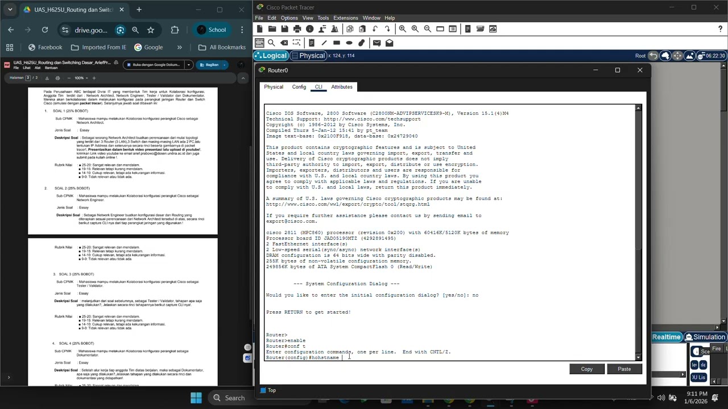Open the Windows Start menu
The image size is (728, 409).
point(196,398)
